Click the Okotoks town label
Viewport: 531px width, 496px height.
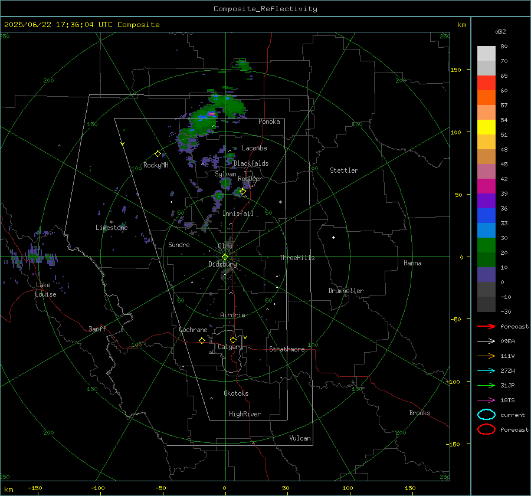click(x=236, y=393)
